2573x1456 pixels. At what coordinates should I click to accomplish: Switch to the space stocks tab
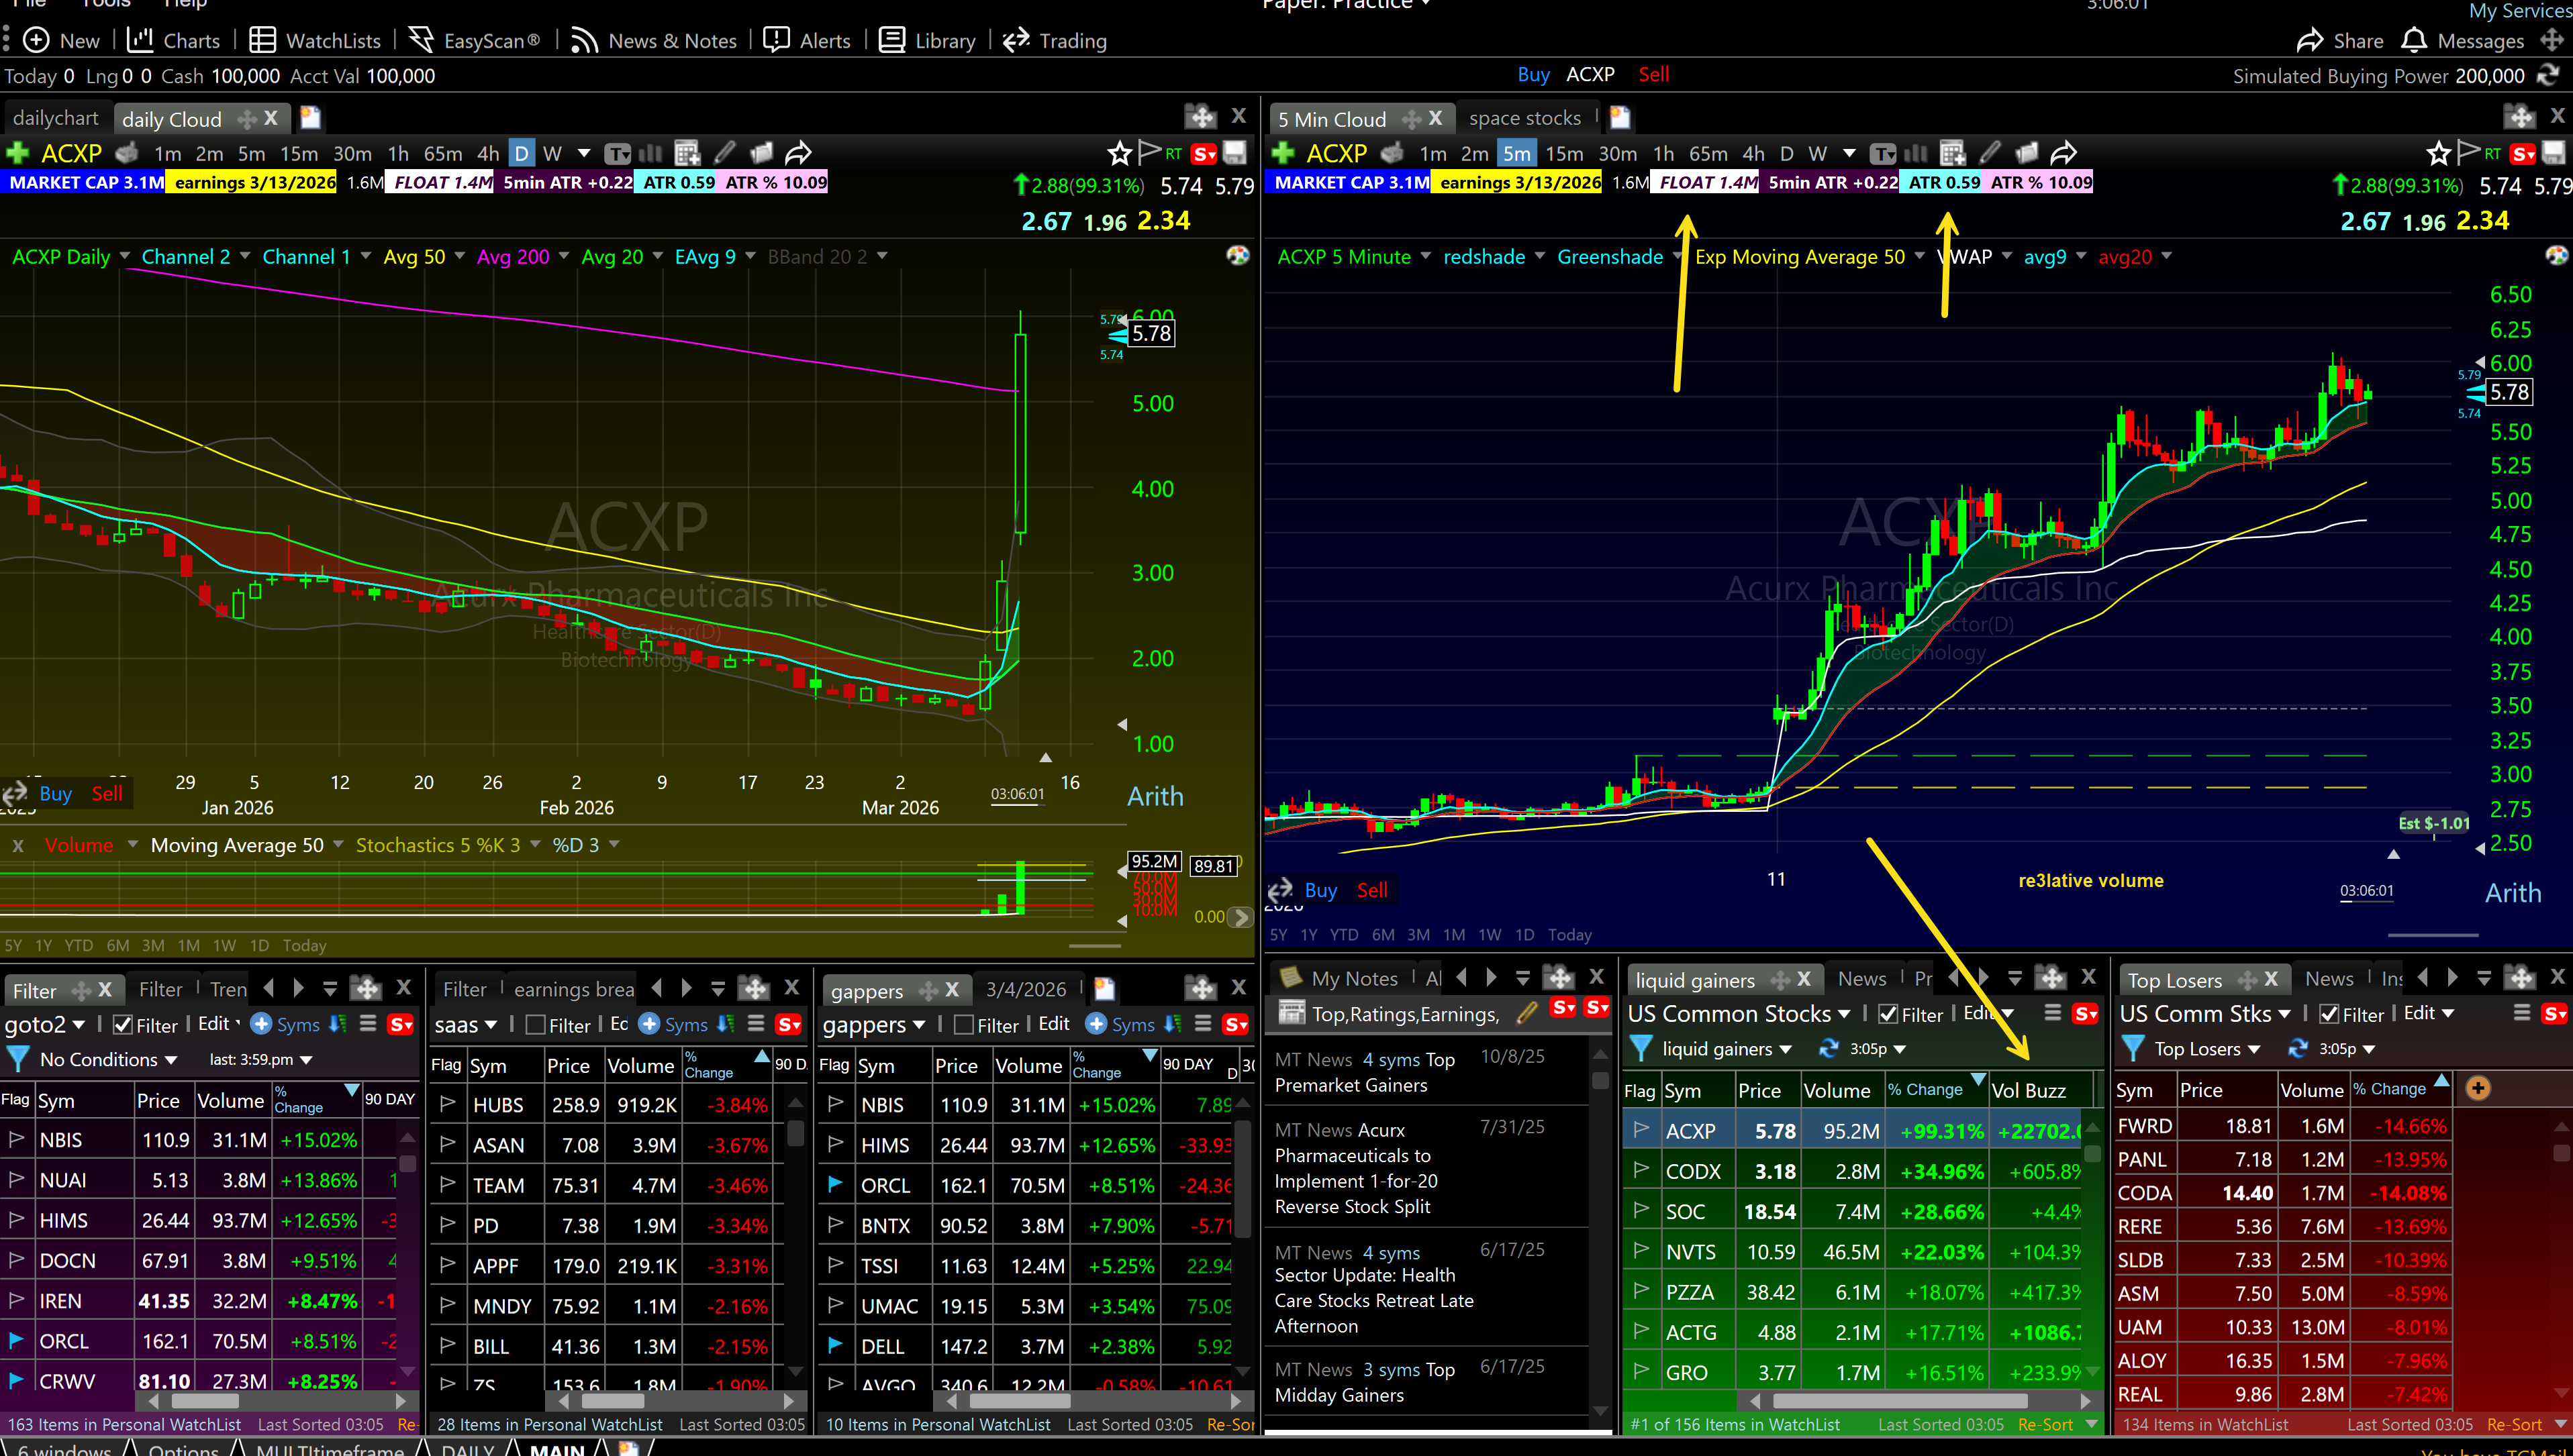(x=1526, y=117)
